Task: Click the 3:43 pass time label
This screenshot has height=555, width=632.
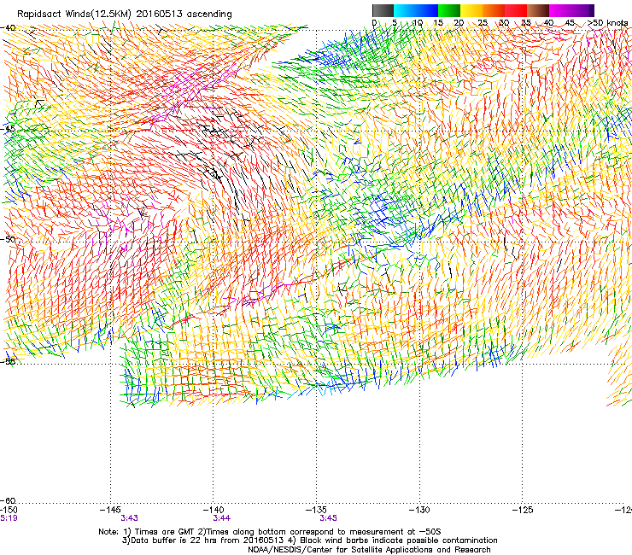Action: click(x=129, y=518)
